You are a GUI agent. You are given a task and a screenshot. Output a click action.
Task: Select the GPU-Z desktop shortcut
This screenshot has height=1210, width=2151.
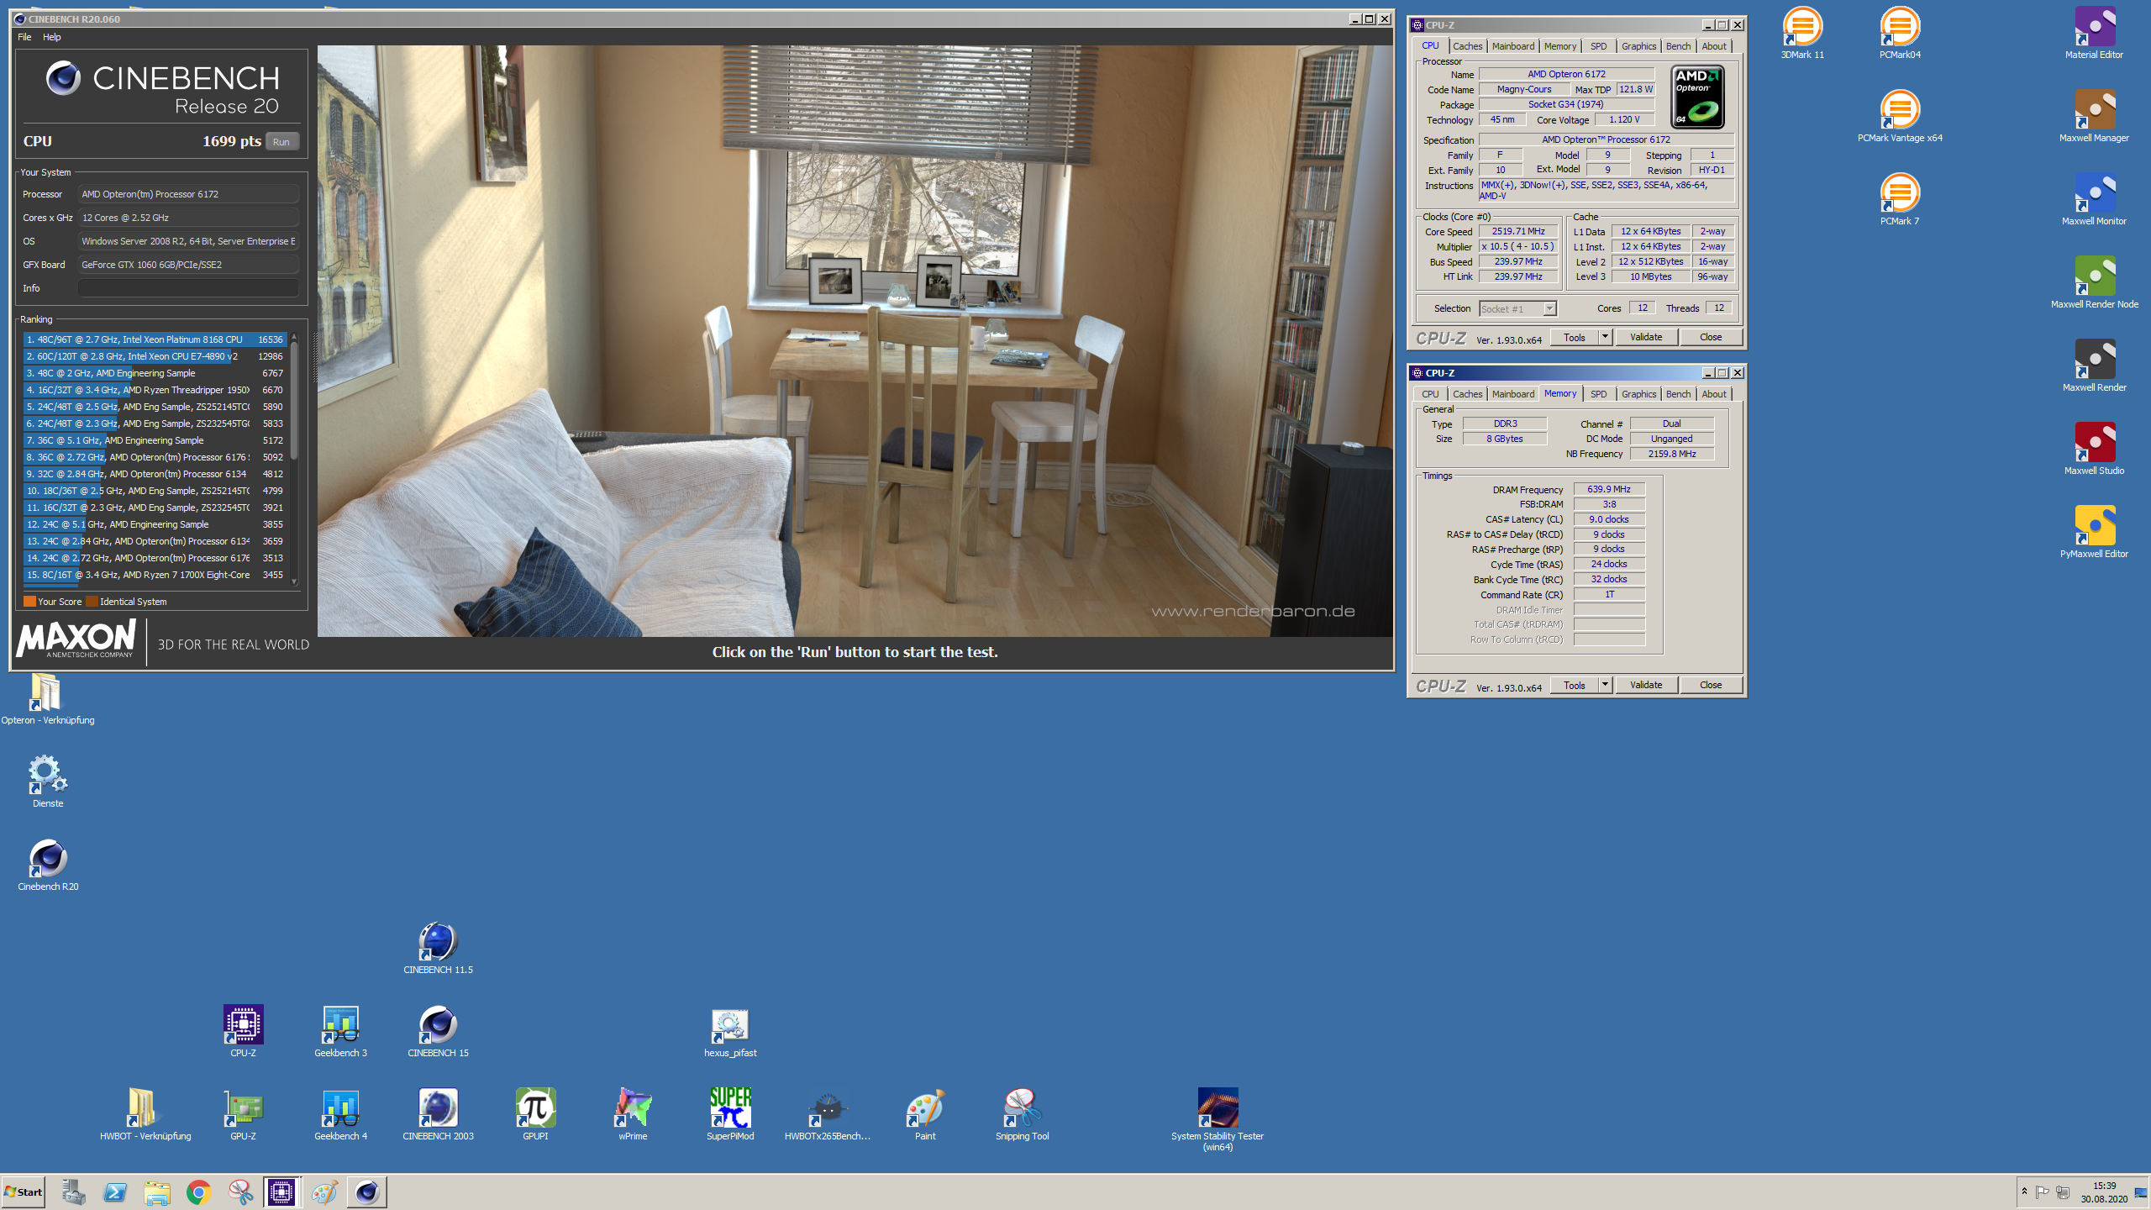[x=243, y=1115]
